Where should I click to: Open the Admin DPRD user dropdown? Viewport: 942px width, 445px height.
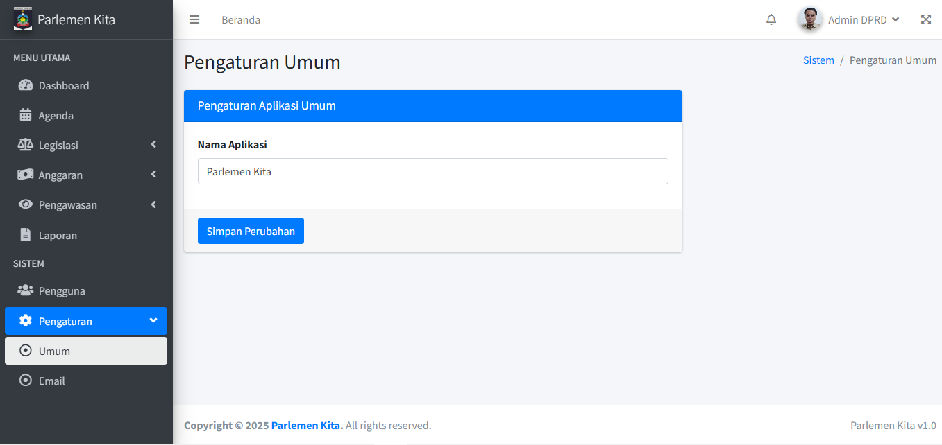click(864, 20)
